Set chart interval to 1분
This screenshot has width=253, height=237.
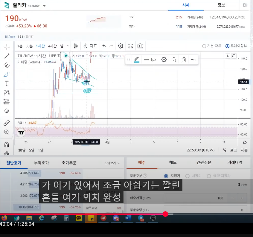coord(20,46)
